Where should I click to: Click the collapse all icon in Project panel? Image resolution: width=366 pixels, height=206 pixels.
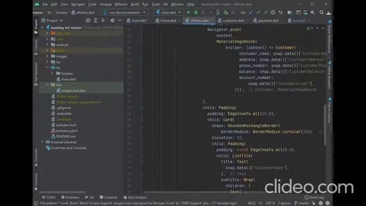tap(103, 21)
